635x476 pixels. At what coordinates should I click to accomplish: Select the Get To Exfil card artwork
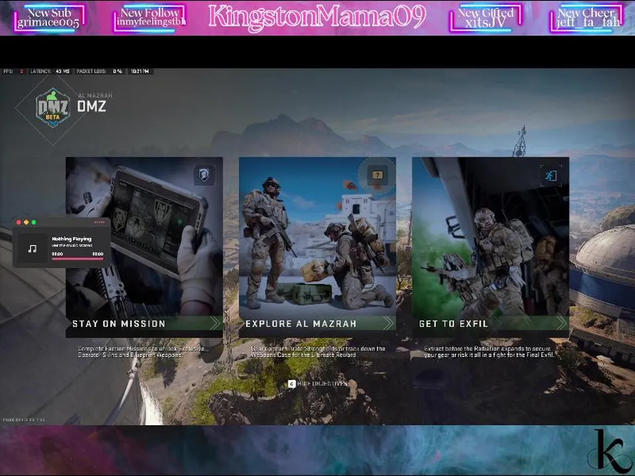tap(490, 237)
